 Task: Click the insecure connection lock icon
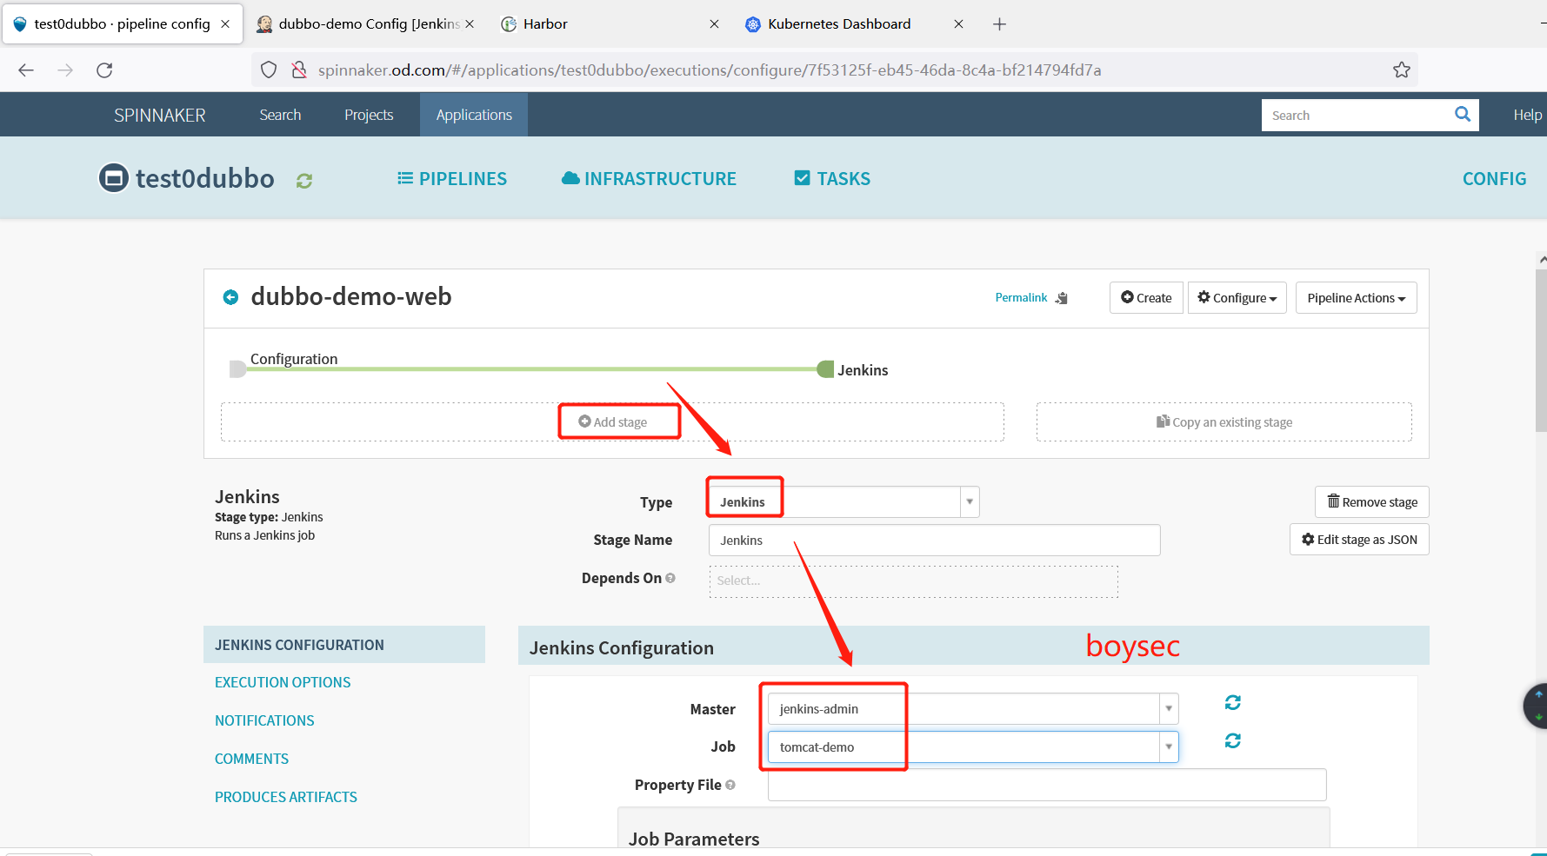[299, 70]
